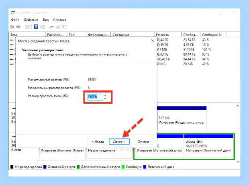Viewport: 249px width, 185px height.
Task: Open the Справка menu
Action: click(59, 20)
